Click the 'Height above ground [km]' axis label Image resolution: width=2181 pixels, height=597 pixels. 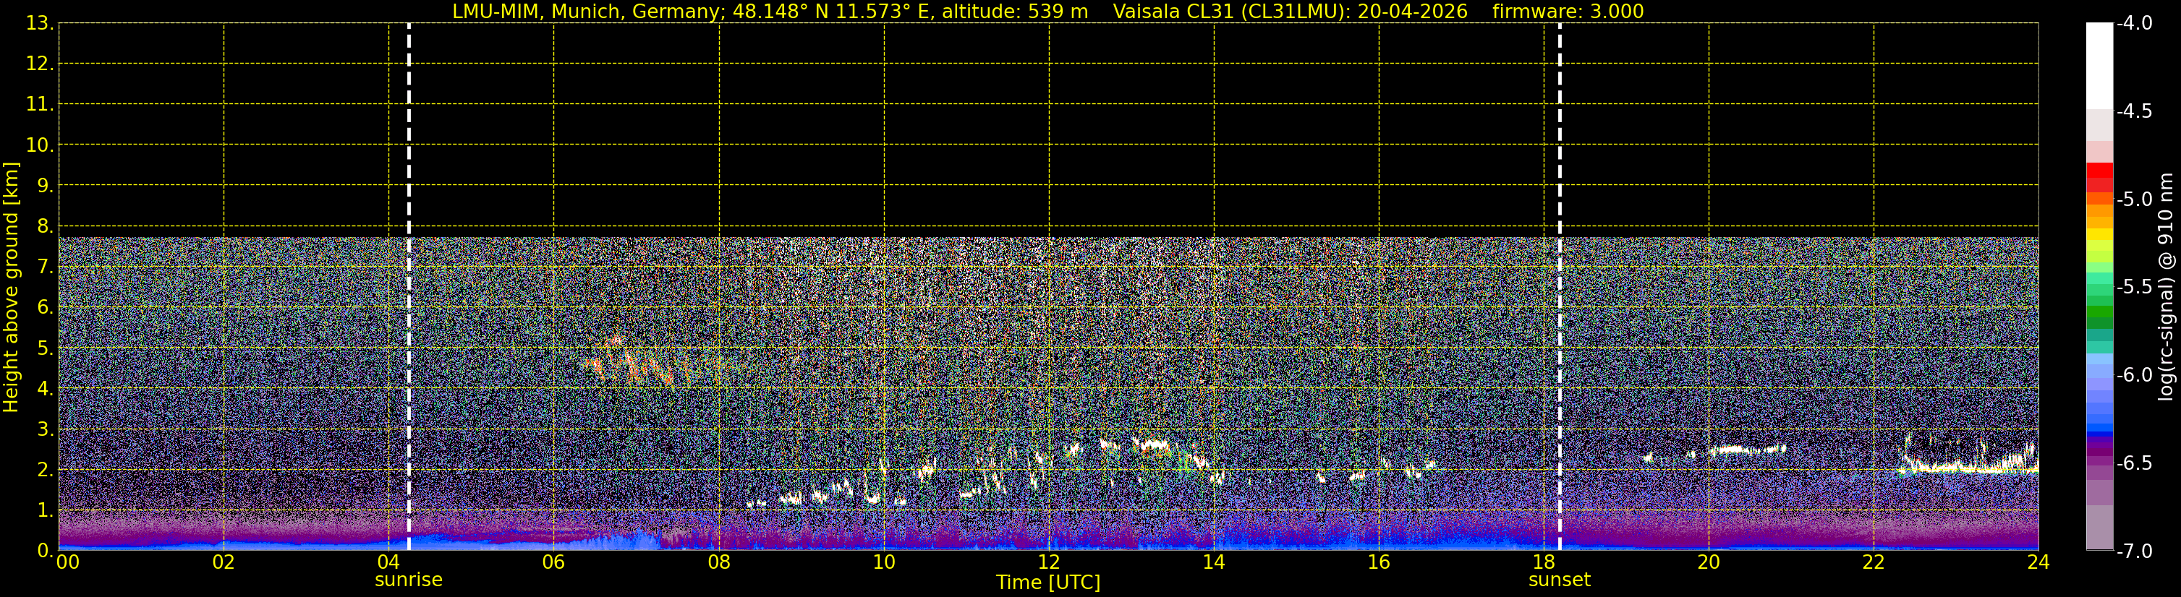click(11, 288)
